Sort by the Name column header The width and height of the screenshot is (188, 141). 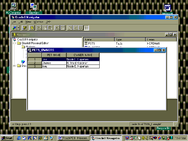(99, 39)
